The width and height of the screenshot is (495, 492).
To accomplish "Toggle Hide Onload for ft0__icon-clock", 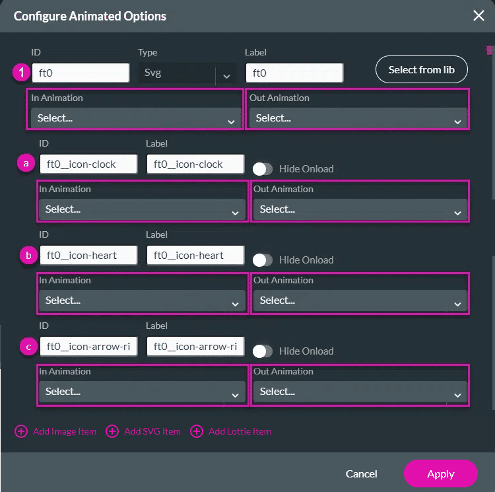I will [x=262, y=169].
